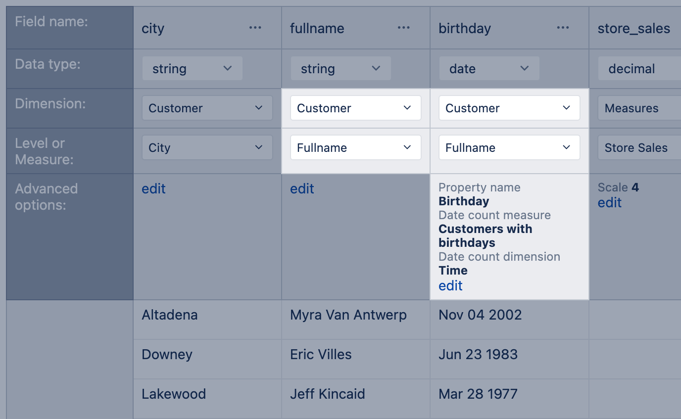Click the Myra Van Antwerp data cell

348,315
